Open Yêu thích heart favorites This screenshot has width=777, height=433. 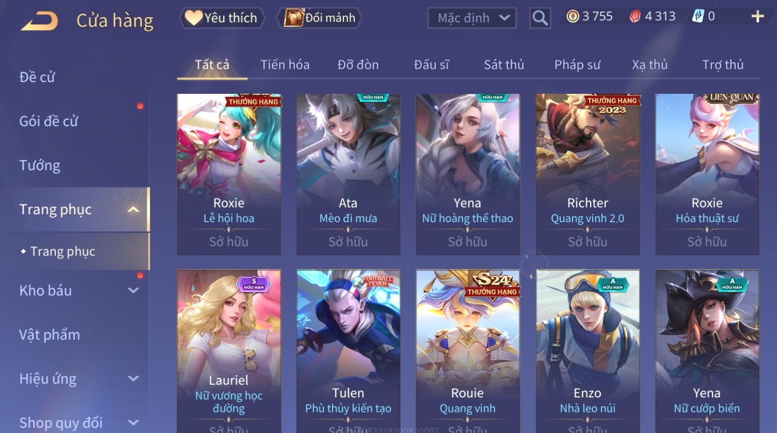(x=222, y=18)
